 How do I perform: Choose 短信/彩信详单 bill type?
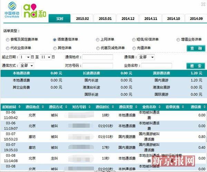[134, 40]
